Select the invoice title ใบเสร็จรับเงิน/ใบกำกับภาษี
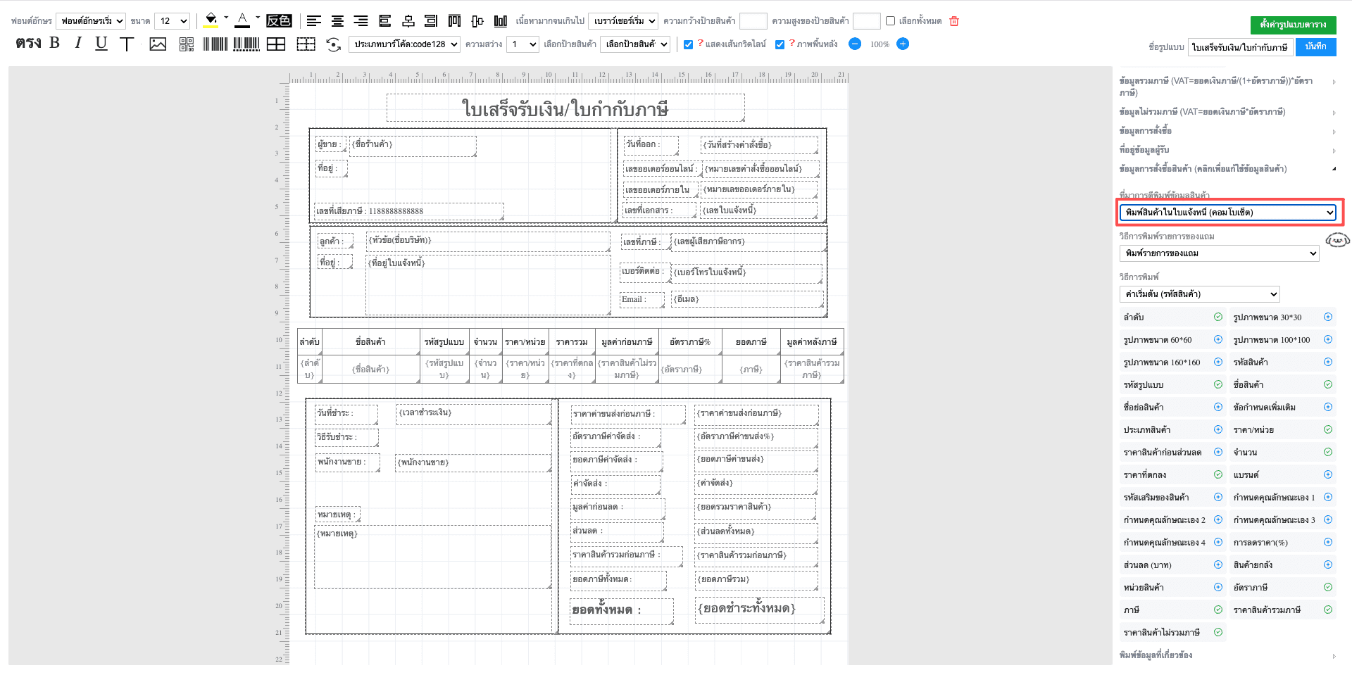This screenshot has height=675, width=1352. [x=565, y=109]
